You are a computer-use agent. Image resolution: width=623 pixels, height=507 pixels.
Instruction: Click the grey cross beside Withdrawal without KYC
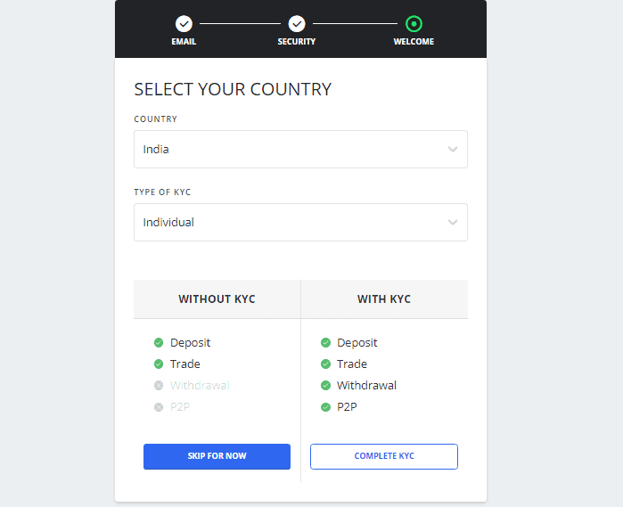(x=159, y=386)
